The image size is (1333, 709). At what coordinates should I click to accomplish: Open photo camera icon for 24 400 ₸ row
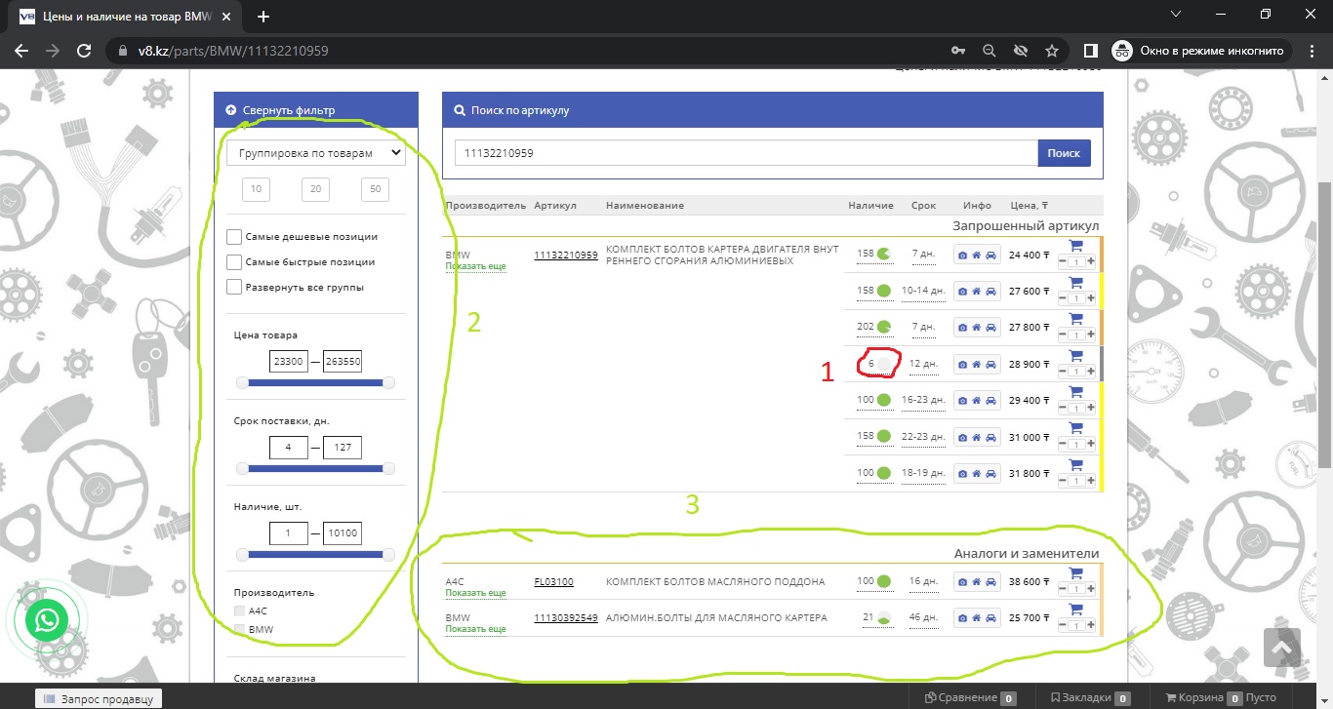963,255
